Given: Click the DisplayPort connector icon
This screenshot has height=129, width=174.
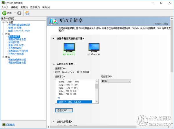Looking at the screenshot, I should [x=57, y=72].
